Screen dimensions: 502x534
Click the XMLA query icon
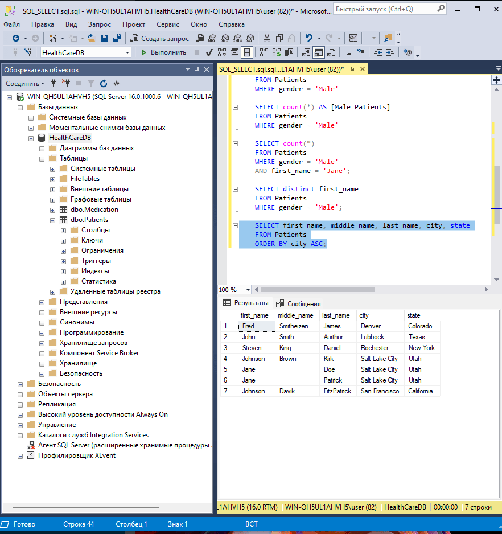(x=238, y=38)
